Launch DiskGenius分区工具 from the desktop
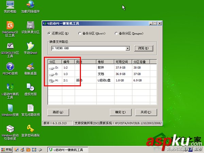204x153 pixels. point(10,29)
